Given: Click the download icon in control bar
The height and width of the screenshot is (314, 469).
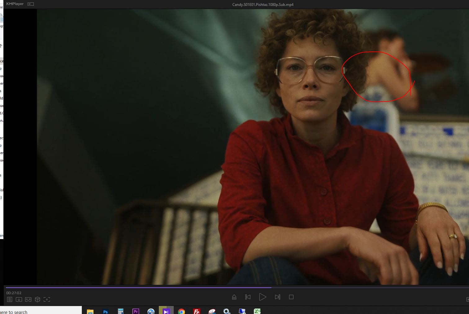Looking at the screenshot, I should (x=19, y=299).
